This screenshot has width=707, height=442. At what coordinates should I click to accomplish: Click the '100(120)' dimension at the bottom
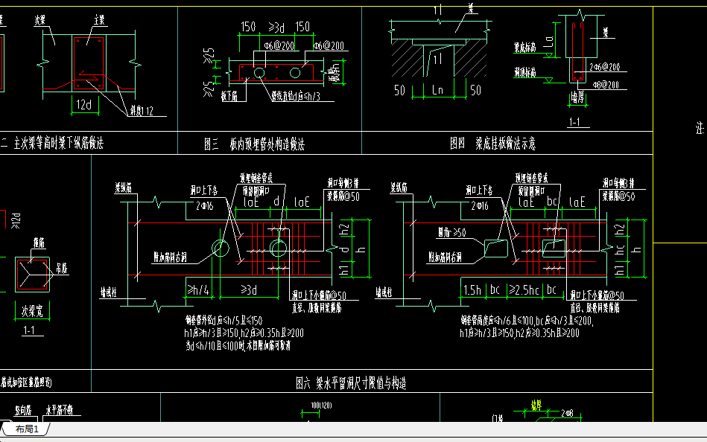(321, 406)
